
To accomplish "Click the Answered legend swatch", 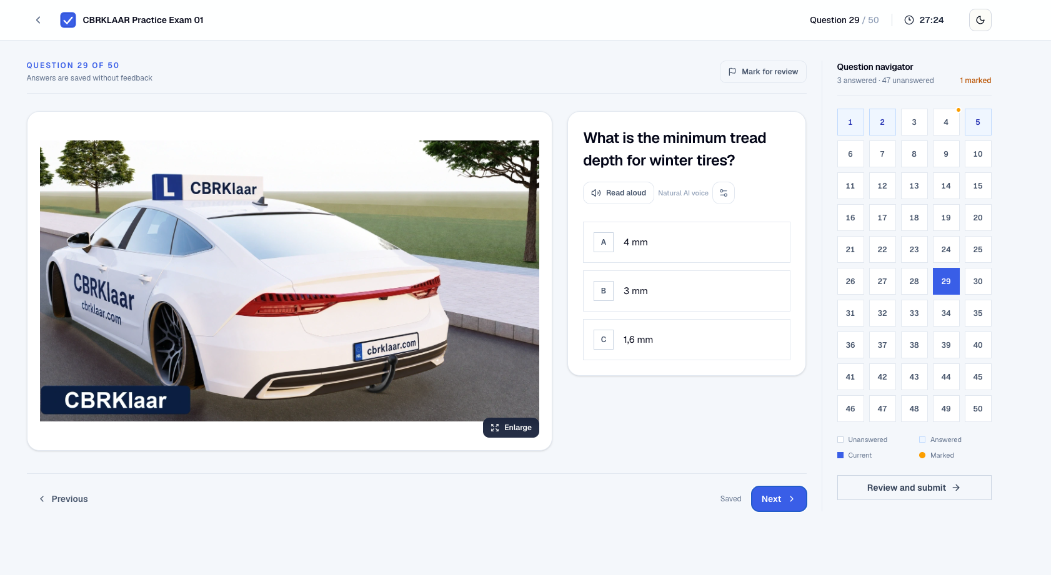I will click(x=922, y=440).
